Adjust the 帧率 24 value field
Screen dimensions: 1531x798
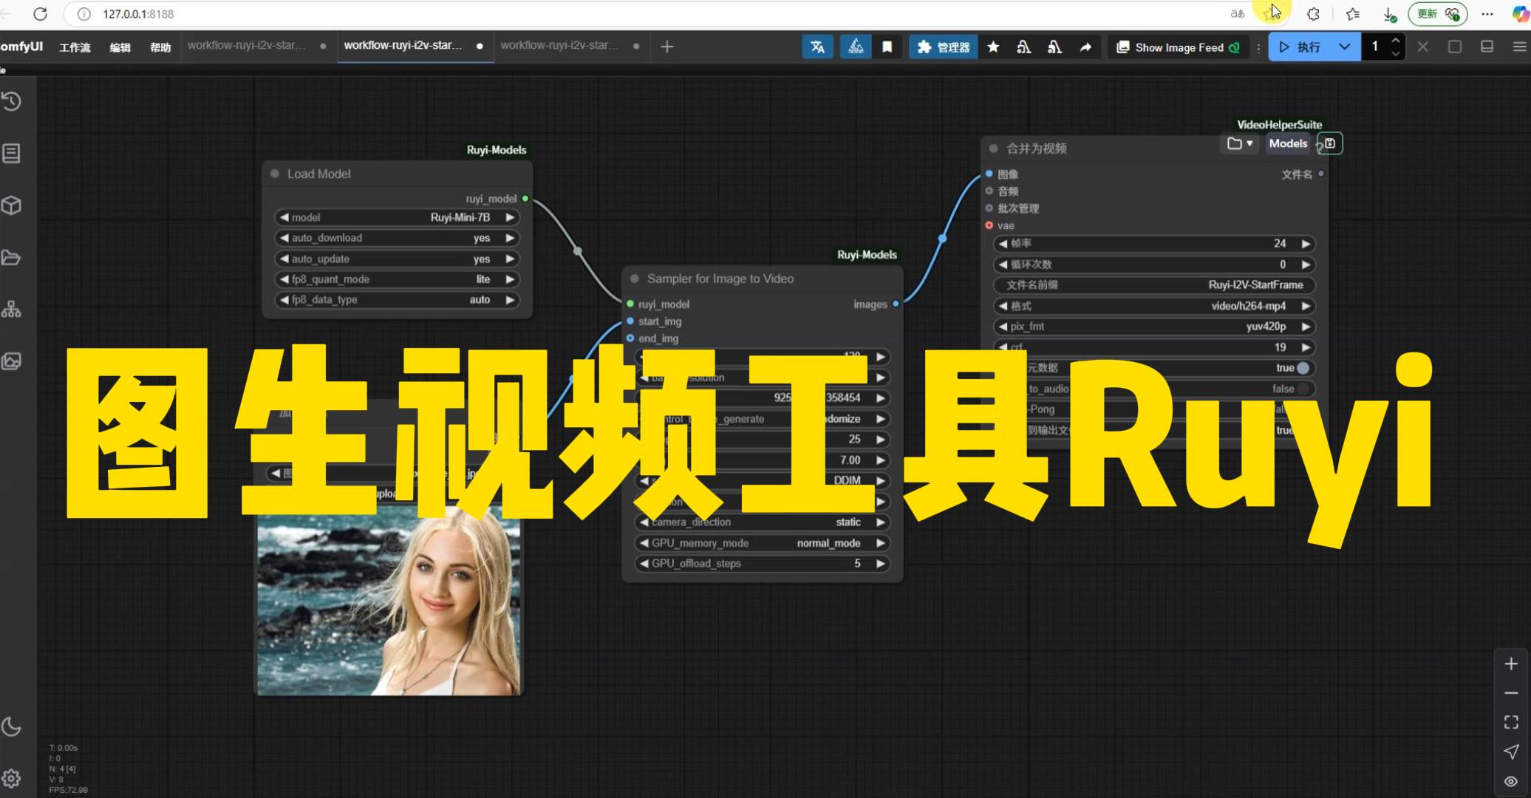tap(1154, 244)
